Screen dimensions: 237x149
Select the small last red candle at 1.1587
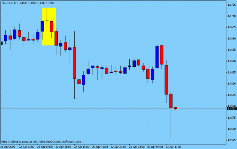click(175, 108)
